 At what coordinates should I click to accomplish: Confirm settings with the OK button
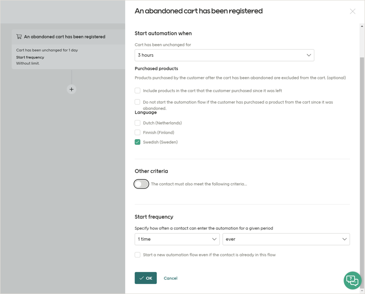[x=146, y=278]
